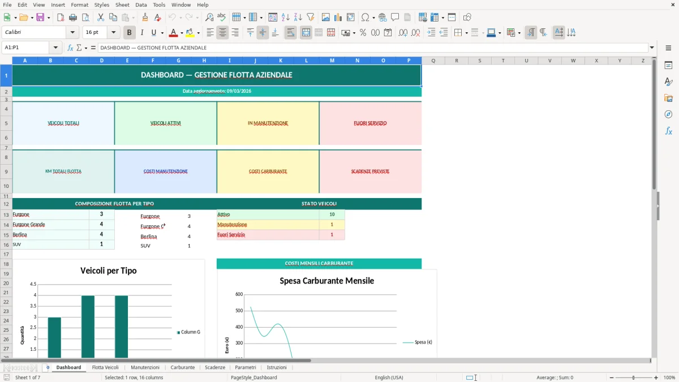Click Insert Pivot Table icon
Image resolution: width=679 pixels, height=382 pixels.
pyautogui.click(x=350, y=18)
